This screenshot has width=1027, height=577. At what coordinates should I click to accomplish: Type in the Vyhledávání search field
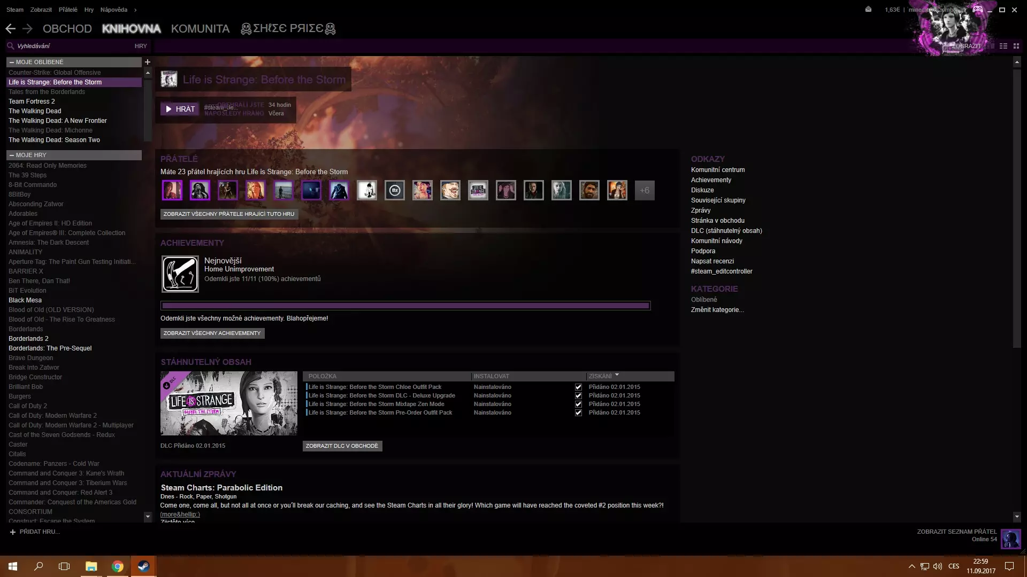pyautogui.click(x=64, y=46)
